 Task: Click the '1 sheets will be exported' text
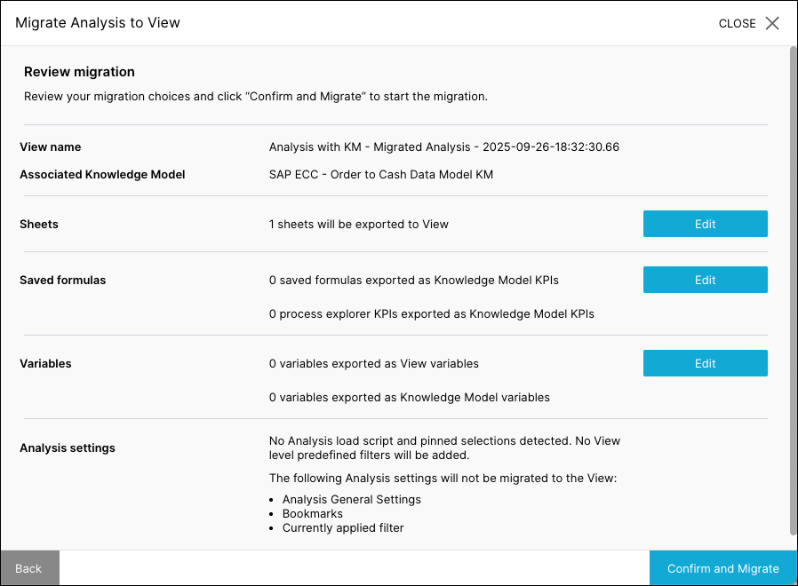358,225
